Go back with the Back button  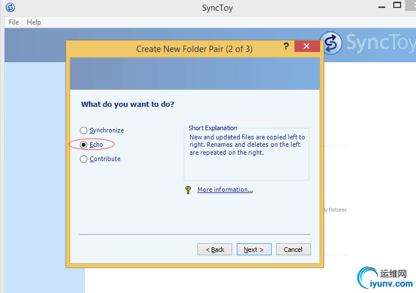(215, 250)
